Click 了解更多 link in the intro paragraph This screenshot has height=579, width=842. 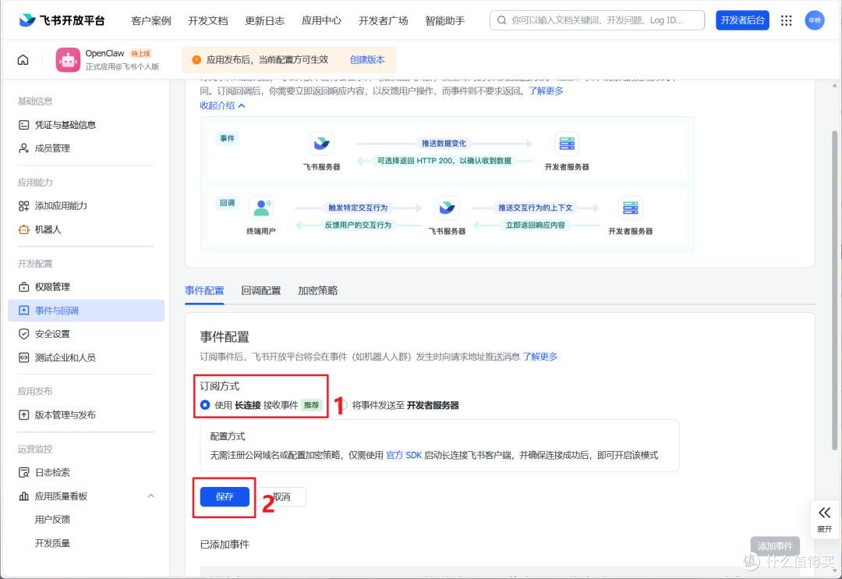546,91
